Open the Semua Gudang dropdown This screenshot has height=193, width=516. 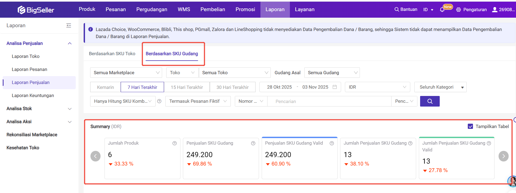pos(332,73)
